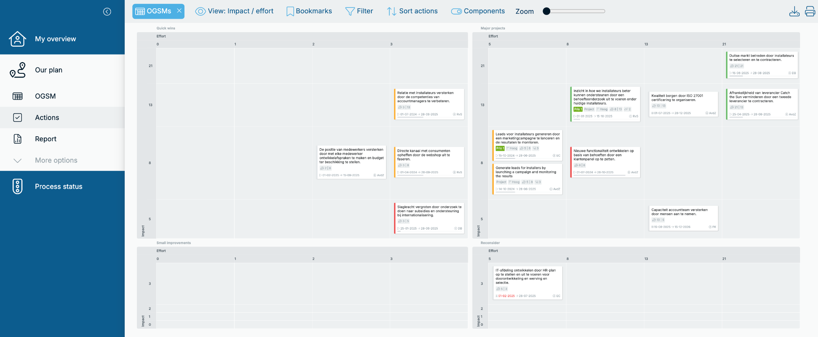
Task: Click the OGSMs filter chip
Action: pyautogui.click(x=158, y=11)
